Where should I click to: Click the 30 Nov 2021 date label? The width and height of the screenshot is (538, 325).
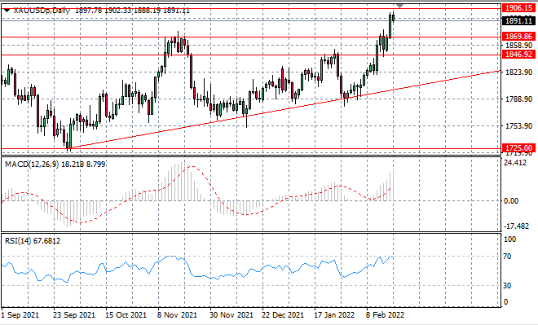pyautogui.click(x=232, y=314)
